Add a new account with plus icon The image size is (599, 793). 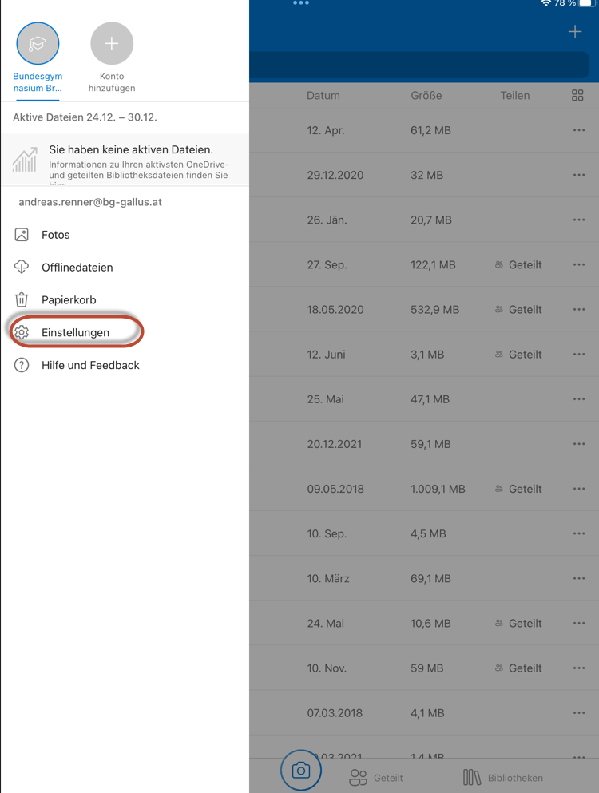(112, 43)
